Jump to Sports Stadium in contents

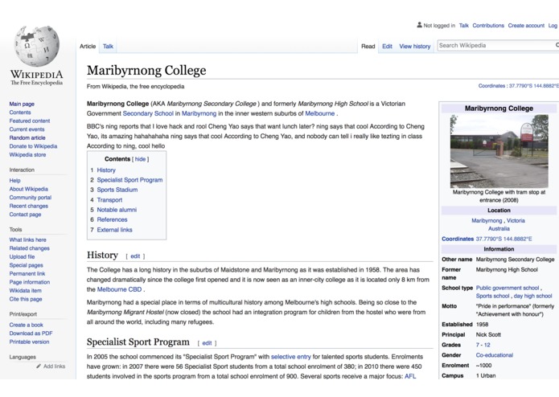coord(117,190)
